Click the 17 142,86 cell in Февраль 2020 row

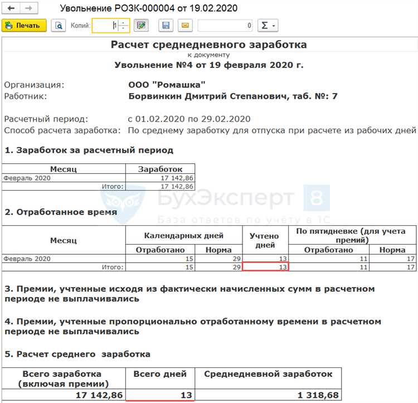click(x=160, y=178)
